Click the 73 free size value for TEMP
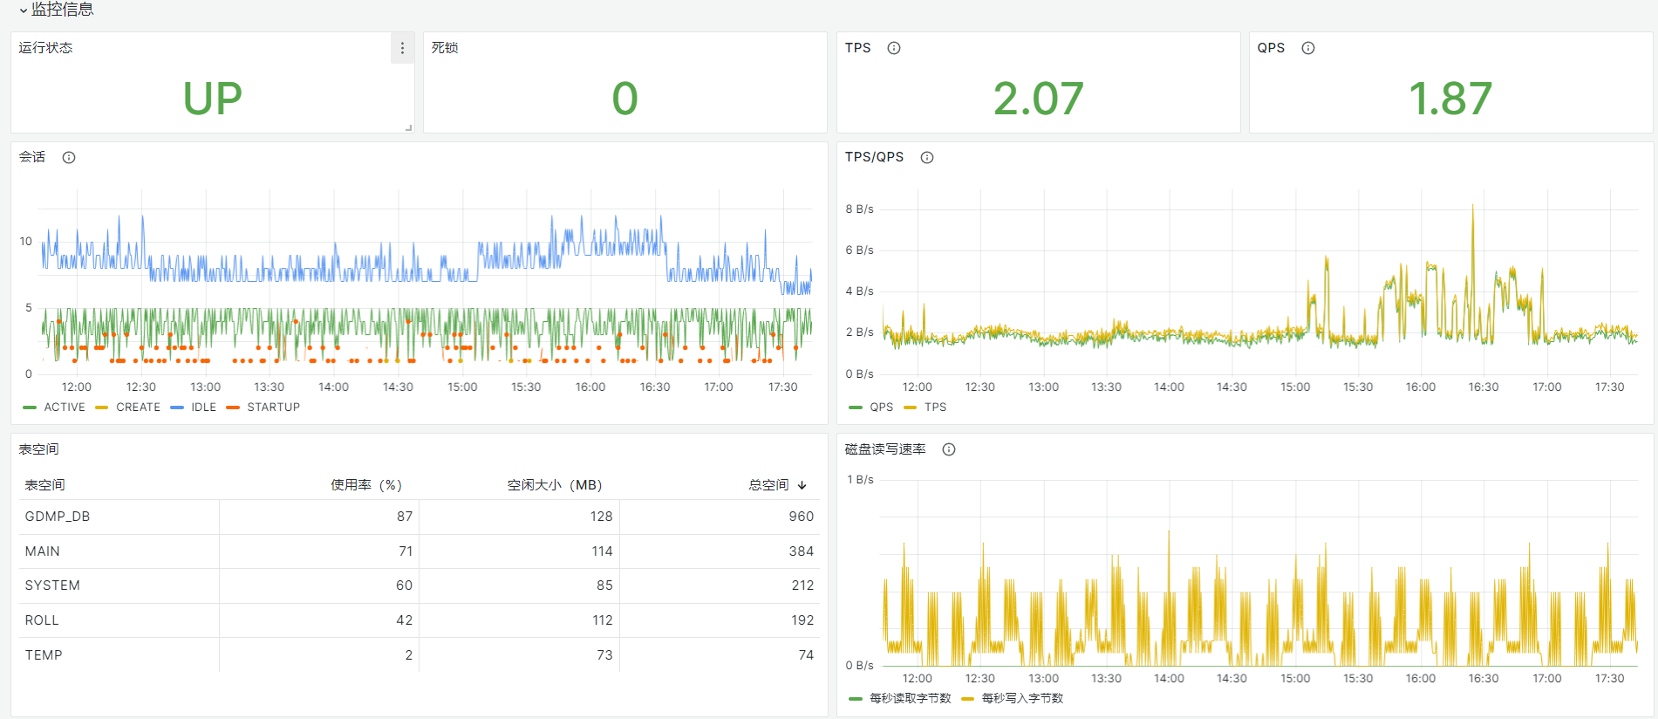1658x719 pixels. [x=604, y=655]
